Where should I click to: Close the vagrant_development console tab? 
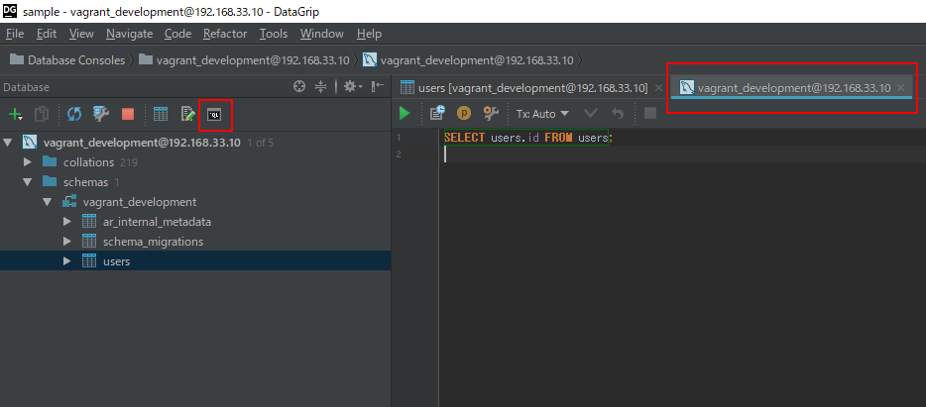[900, 88]
